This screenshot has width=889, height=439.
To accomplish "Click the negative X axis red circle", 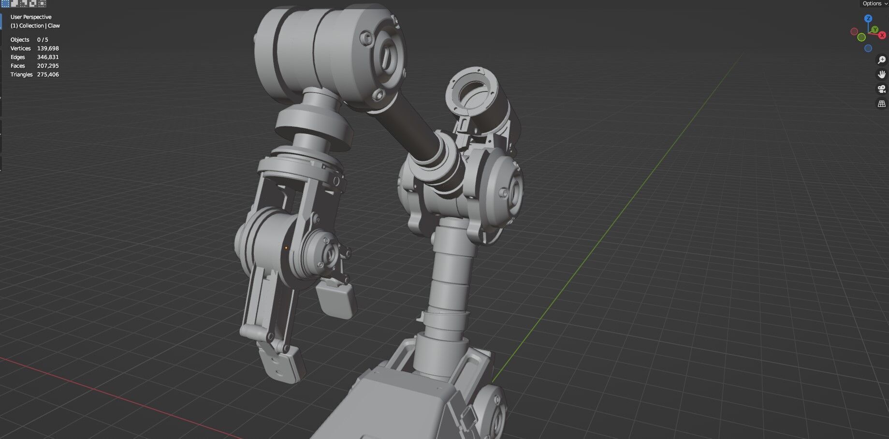I will click(x=854, y=32).
